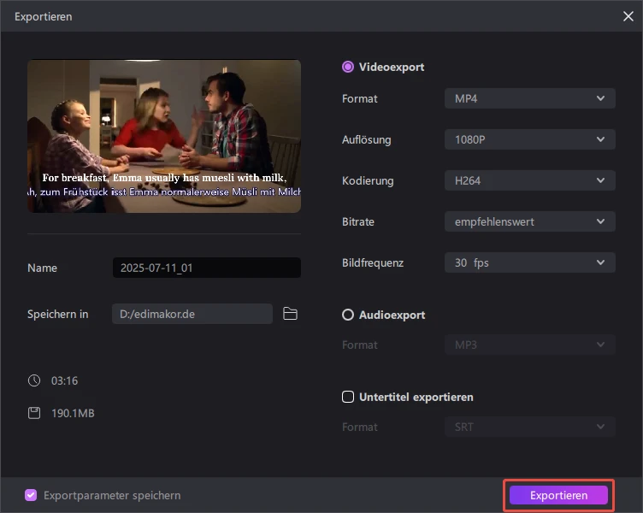Screen dimensions: 643x513
Task: Click the video preview thumbnail
Action: point(164,136)
